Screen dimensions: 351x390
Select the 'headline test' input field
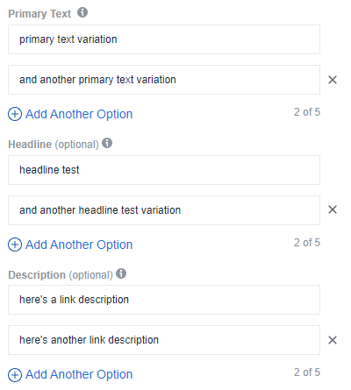pos(164,170)
